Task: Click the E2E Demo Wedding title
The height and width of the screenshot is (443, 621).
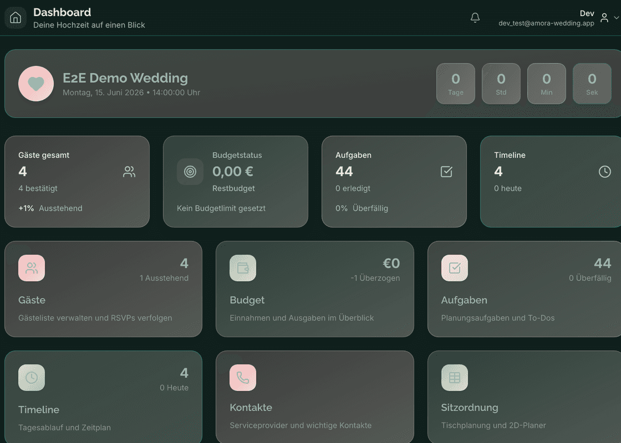Action: pyautogui.click(x=125, y=78)
